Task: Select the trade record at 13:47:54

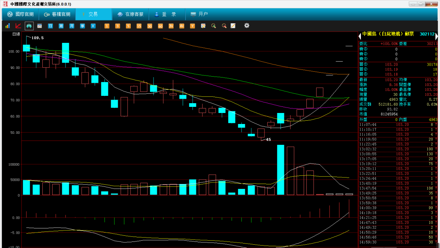Action: (x=398, y=188)
